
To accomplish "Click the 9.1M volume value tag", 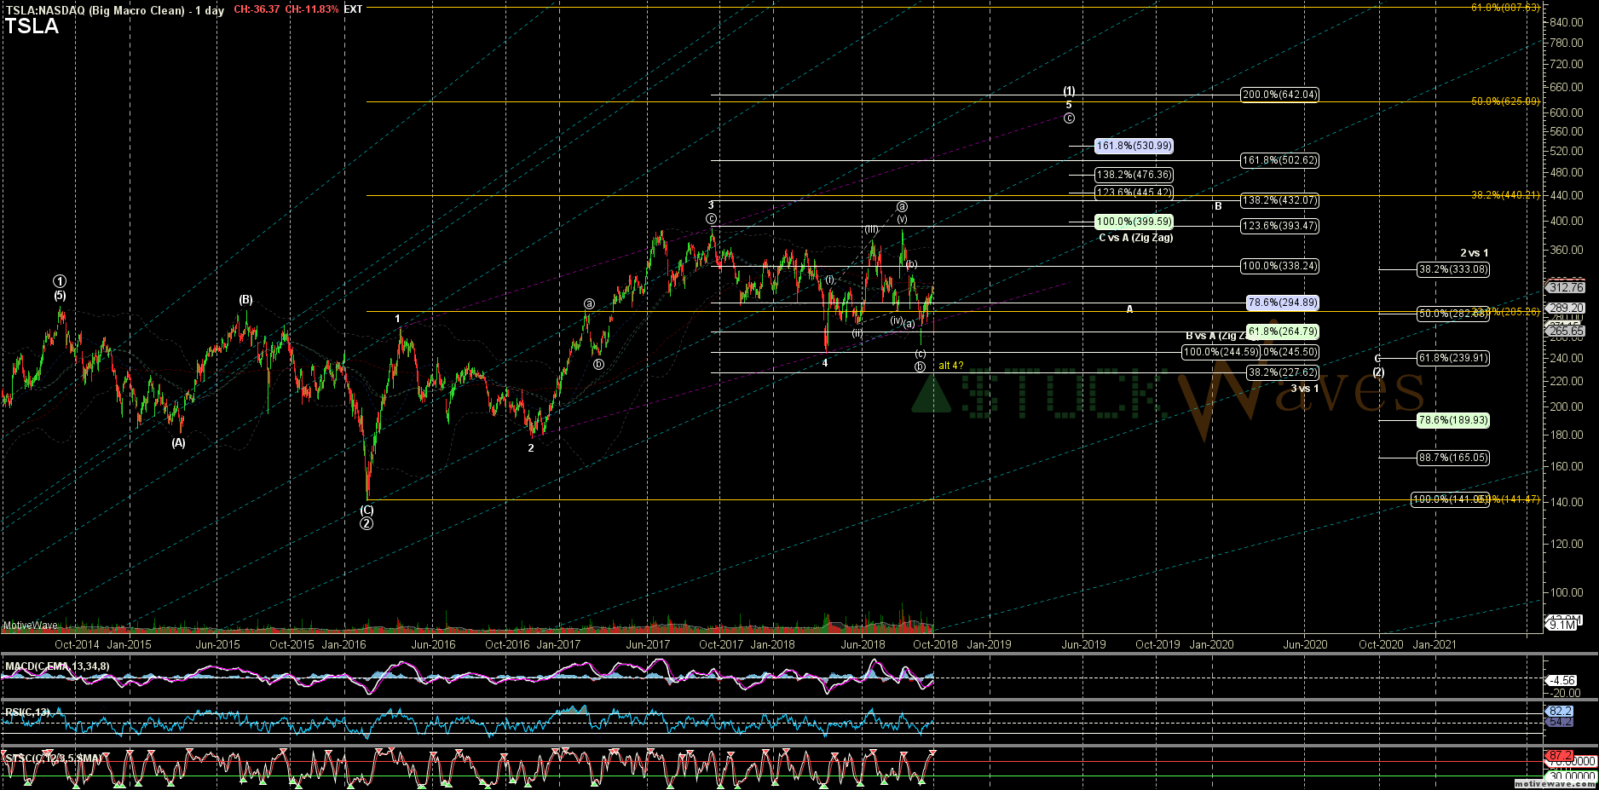I will point(1562,625).
